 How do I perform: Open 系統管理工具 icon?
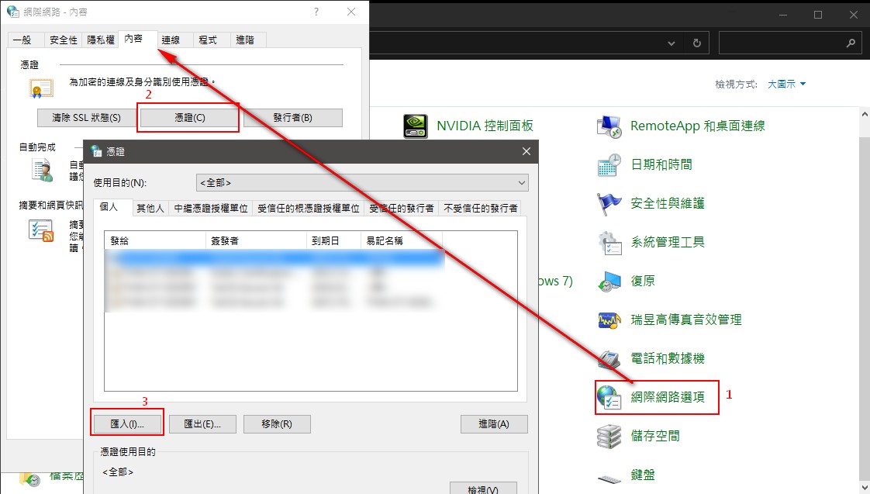(x=610, y=242)
